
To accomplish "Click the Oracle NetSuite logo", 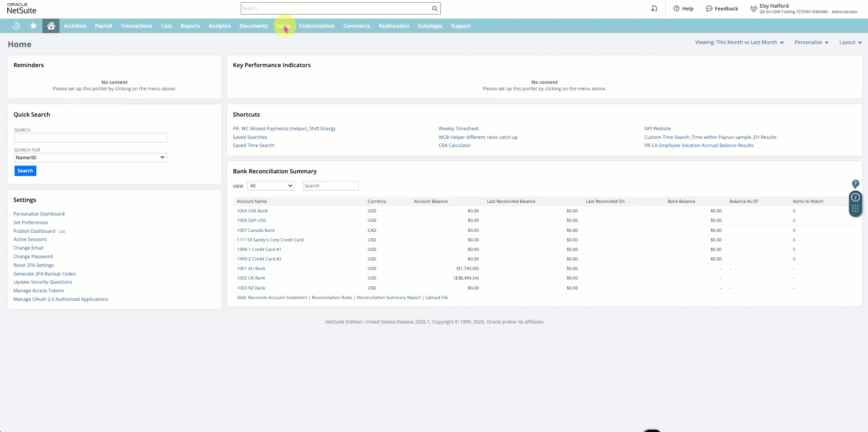I will point(21,8).
